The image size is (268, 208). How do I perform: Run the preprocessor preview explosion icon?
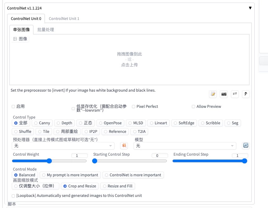(124, 146)
